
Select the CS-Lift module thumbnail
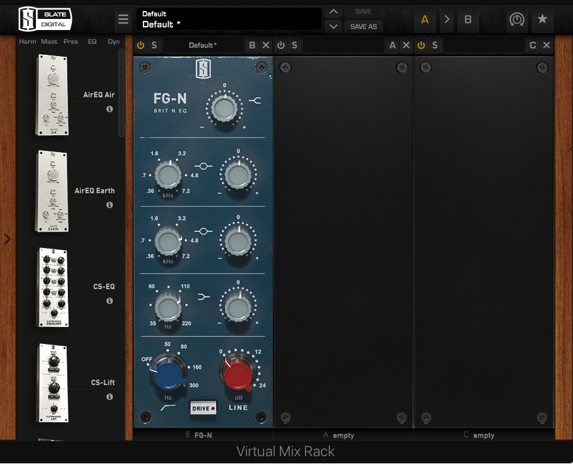[53, 383]
